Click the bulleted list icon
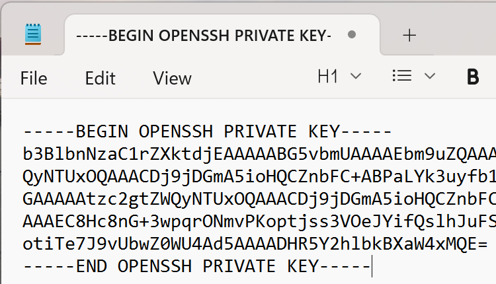The width and height of the screenshot is (496, 284). pos(402,76)
